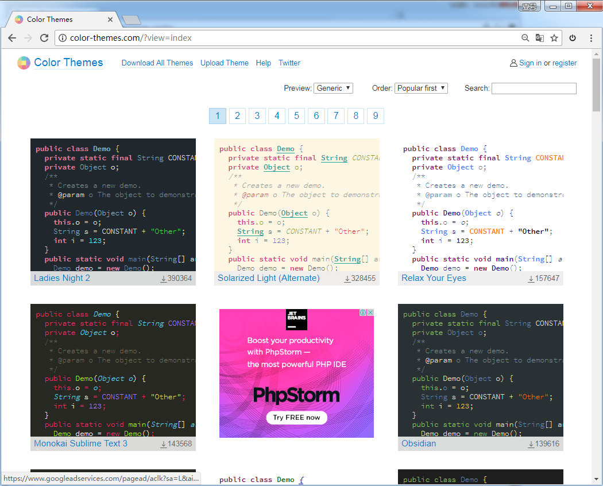Viewport: 603px width, 486px height.
Task: Open the Preview Generic dropdown
Action: [333, 88]
